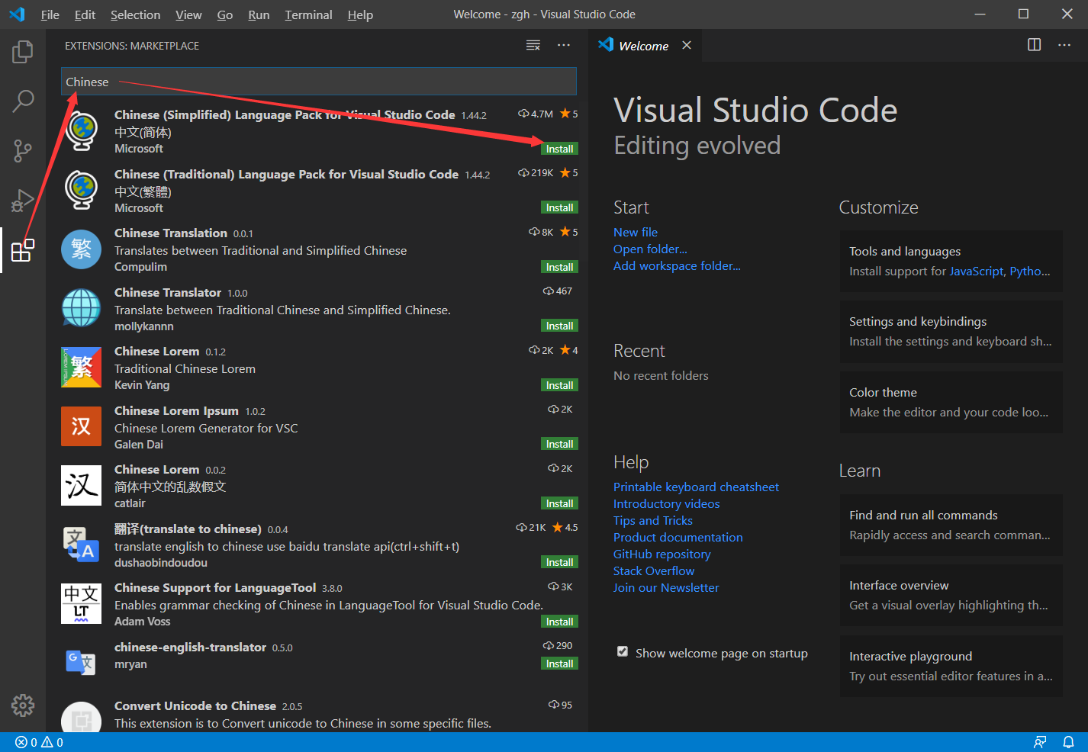Open the Go menu
Screen dimensions: 1088x752
225,14
